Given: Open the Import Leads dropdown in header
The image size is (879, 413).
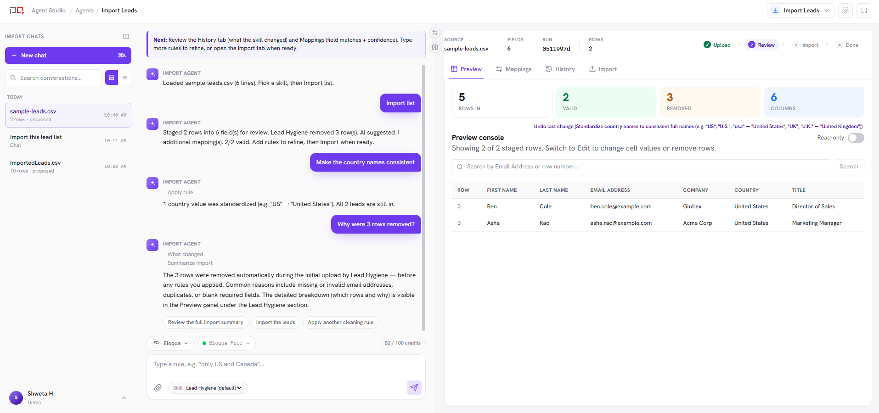Looking at the screenshot, I should tap(800, 11).
